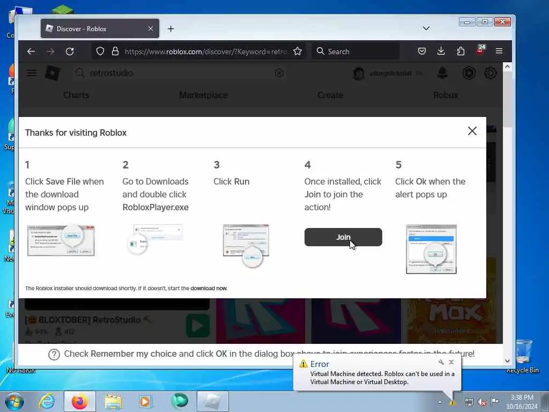Screen dimensions: 549x412
Task: Click the muted volume tray icon
Action: [x=482, y=402]
